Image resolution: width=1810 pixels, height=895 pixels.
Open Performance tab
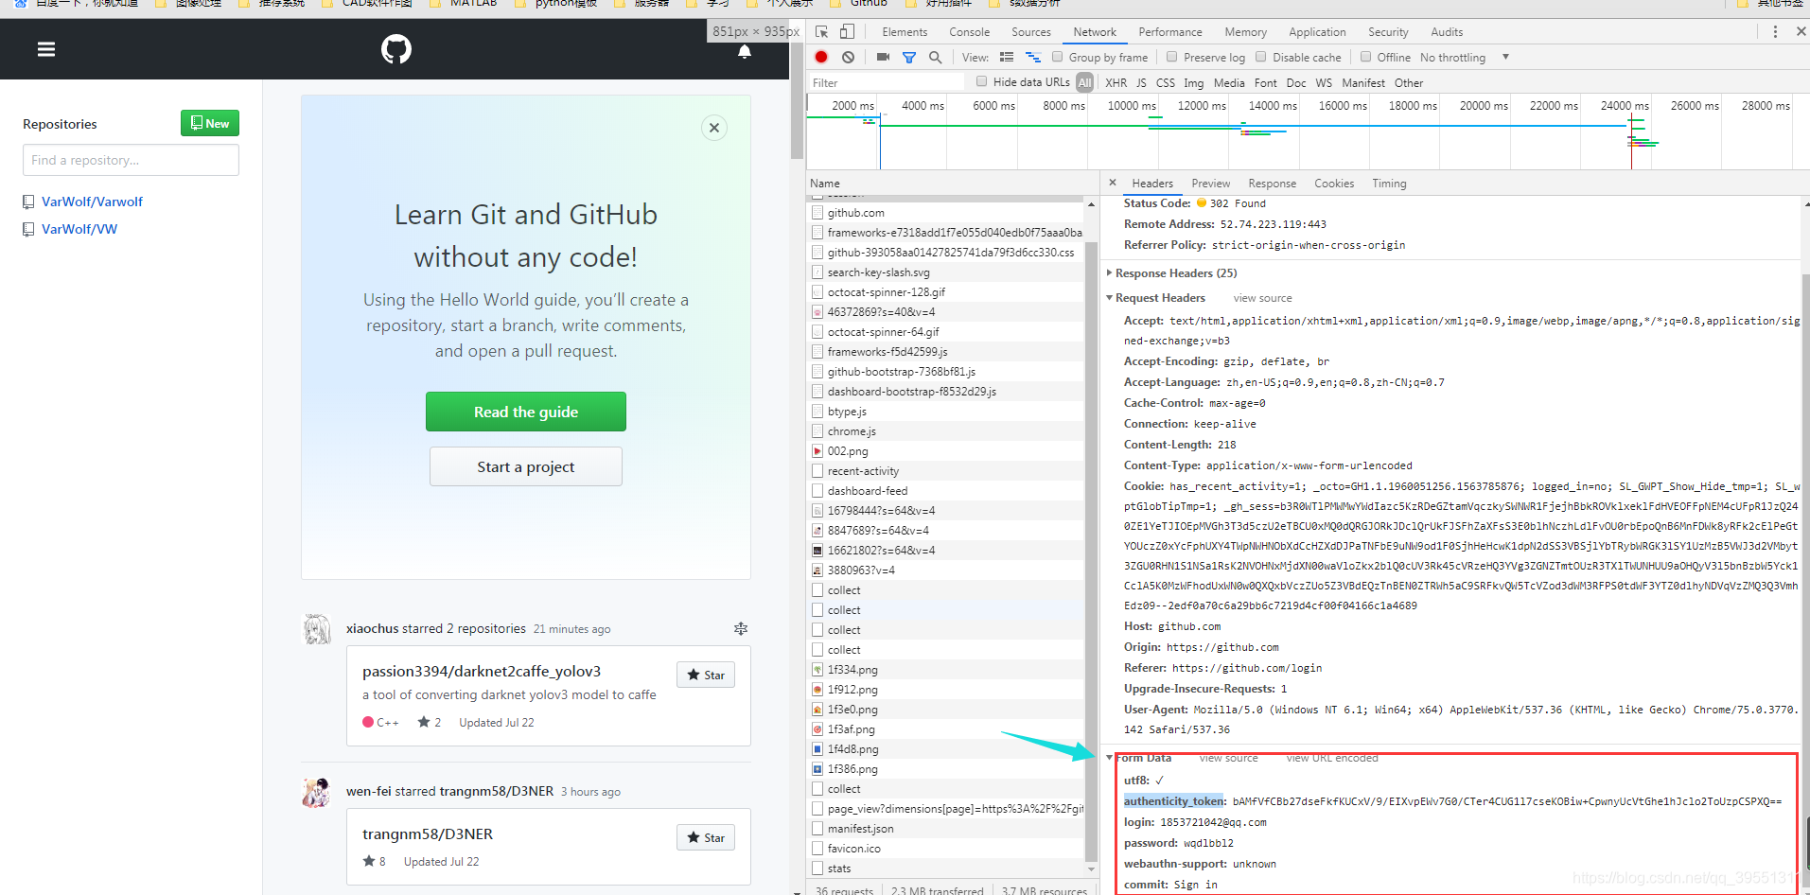1170,32
